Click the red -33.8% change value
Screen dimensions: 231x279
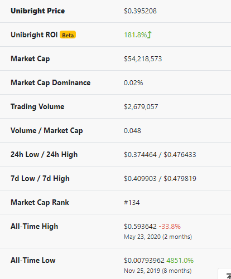(170, 227)
